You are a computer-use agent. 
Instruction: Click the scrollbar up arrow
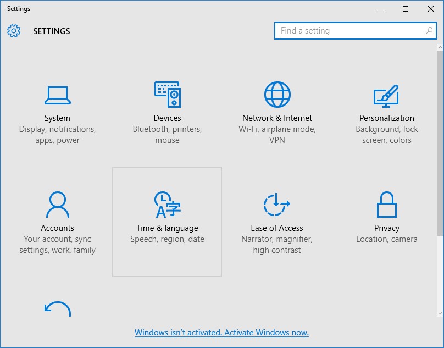click(440, 47)
